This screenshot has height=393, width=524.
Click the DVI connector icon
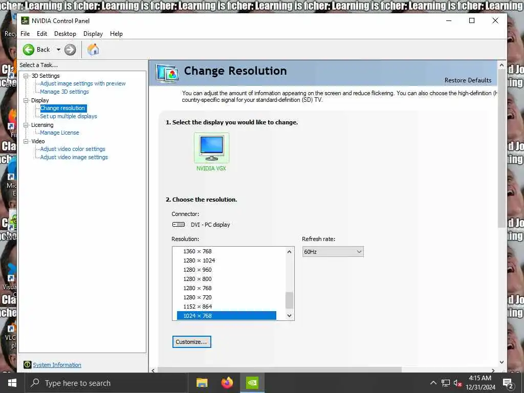click(179, 225)
